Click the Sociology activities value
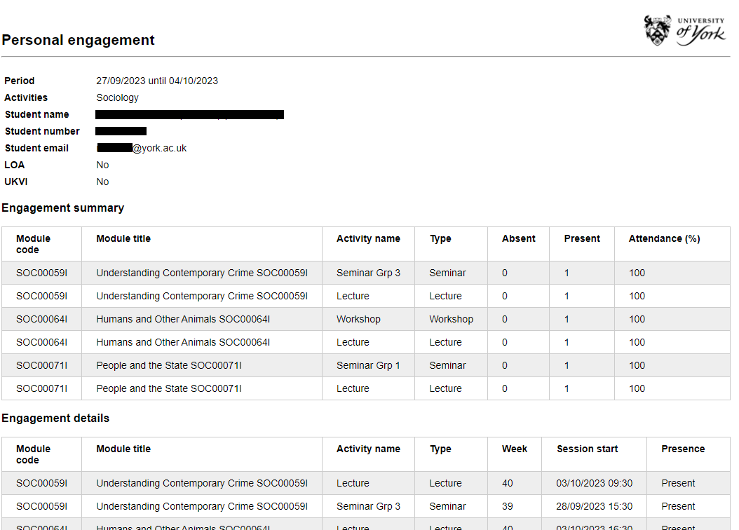This screenshot has height=530, width=739. point(117,97)
